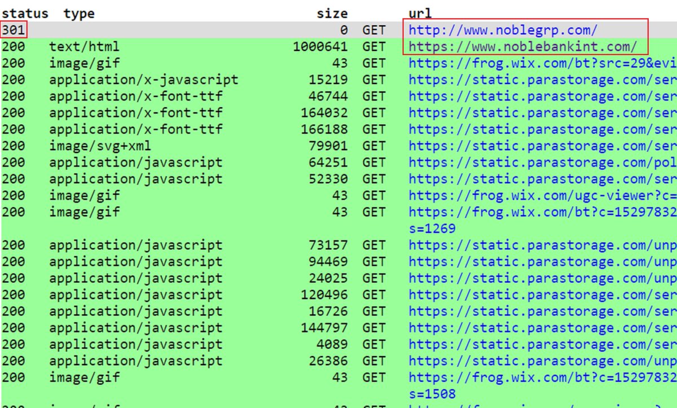Open the URL in the 144797-size row
Screen dimensions: 677x408
point(543,328)
